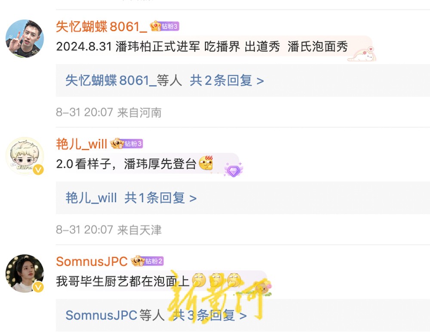Screen dimensions: 430x334
Task: Expand 共1条回复 under 艳儿_will comment
Action: pyautogui.click(x=160, y=198)
